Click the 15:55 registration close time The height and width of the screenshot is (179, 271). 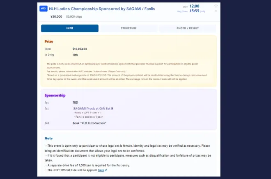click(195, 11)
